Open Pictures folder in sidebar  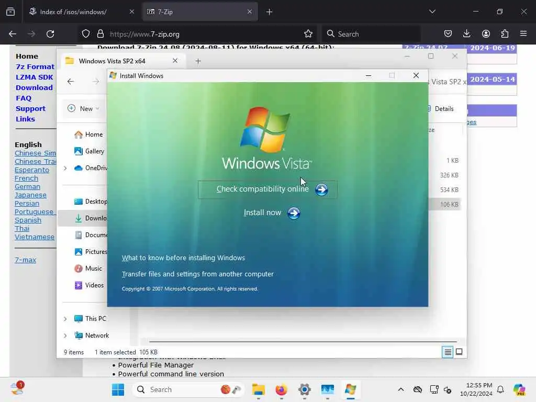91,252
